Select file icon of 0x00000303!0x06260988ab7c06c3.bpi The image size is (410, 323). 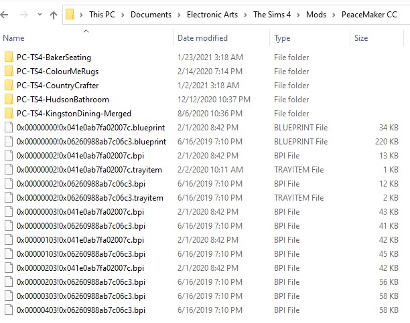pyautogui.click(x=9, y=296)
